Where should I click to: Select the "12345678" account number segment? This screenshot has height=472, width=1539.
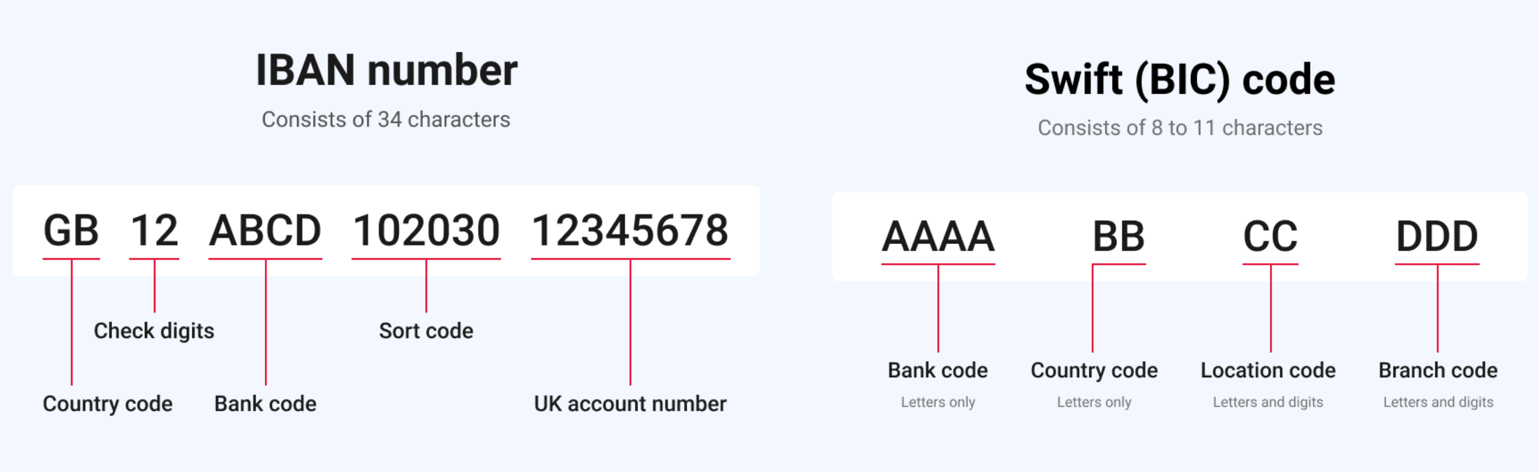pyautogui.click(x=630, y=231)
